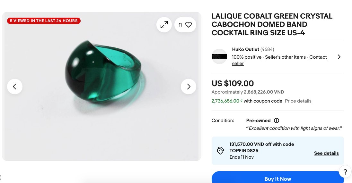This screenshot has width=352, height=183.
Task: Click the Contact seller link
Action: tap(318, 57)
